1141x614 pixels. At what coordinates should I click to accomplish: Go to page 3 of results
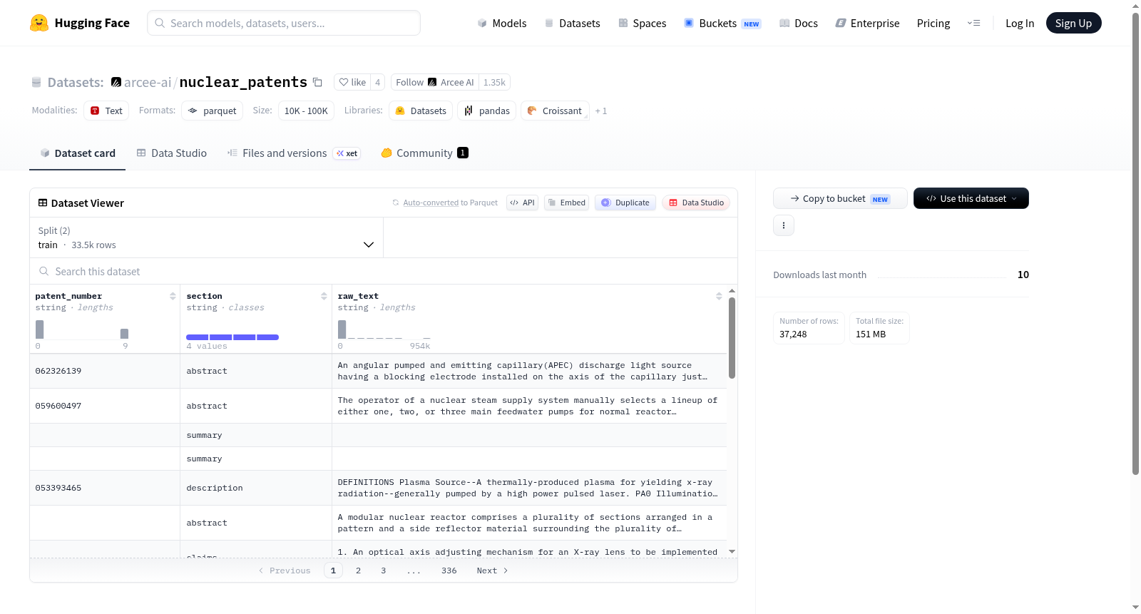(383, 570)
